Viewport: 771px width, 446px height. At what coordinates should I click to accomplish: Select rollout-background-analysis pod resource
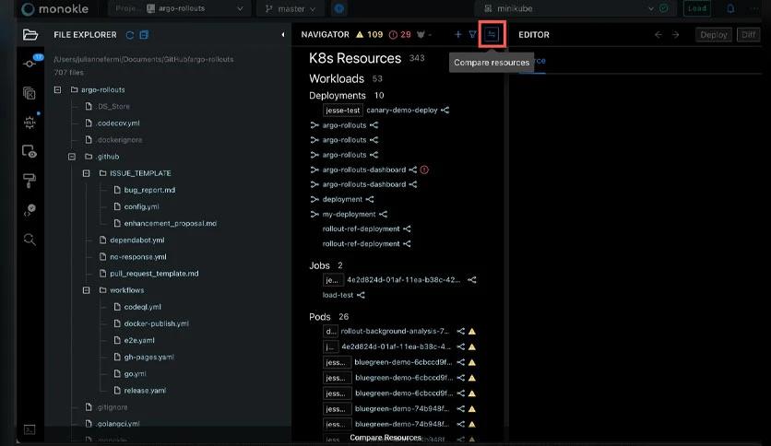[x=395, y=331]
